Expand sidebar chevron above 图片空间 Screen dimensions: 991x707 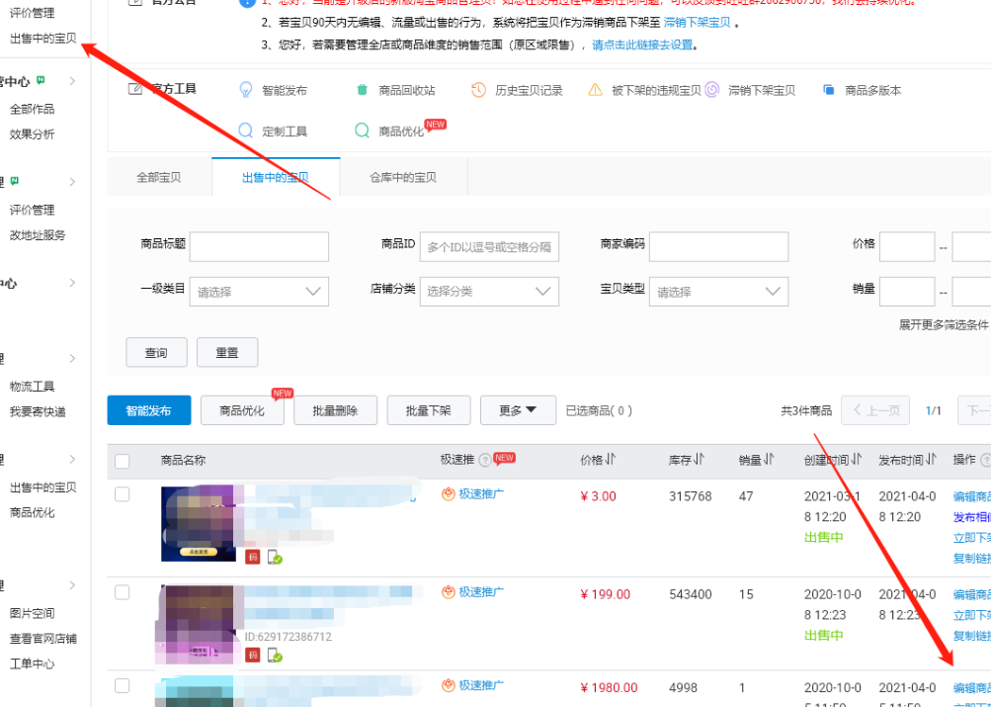click(72, 585)
